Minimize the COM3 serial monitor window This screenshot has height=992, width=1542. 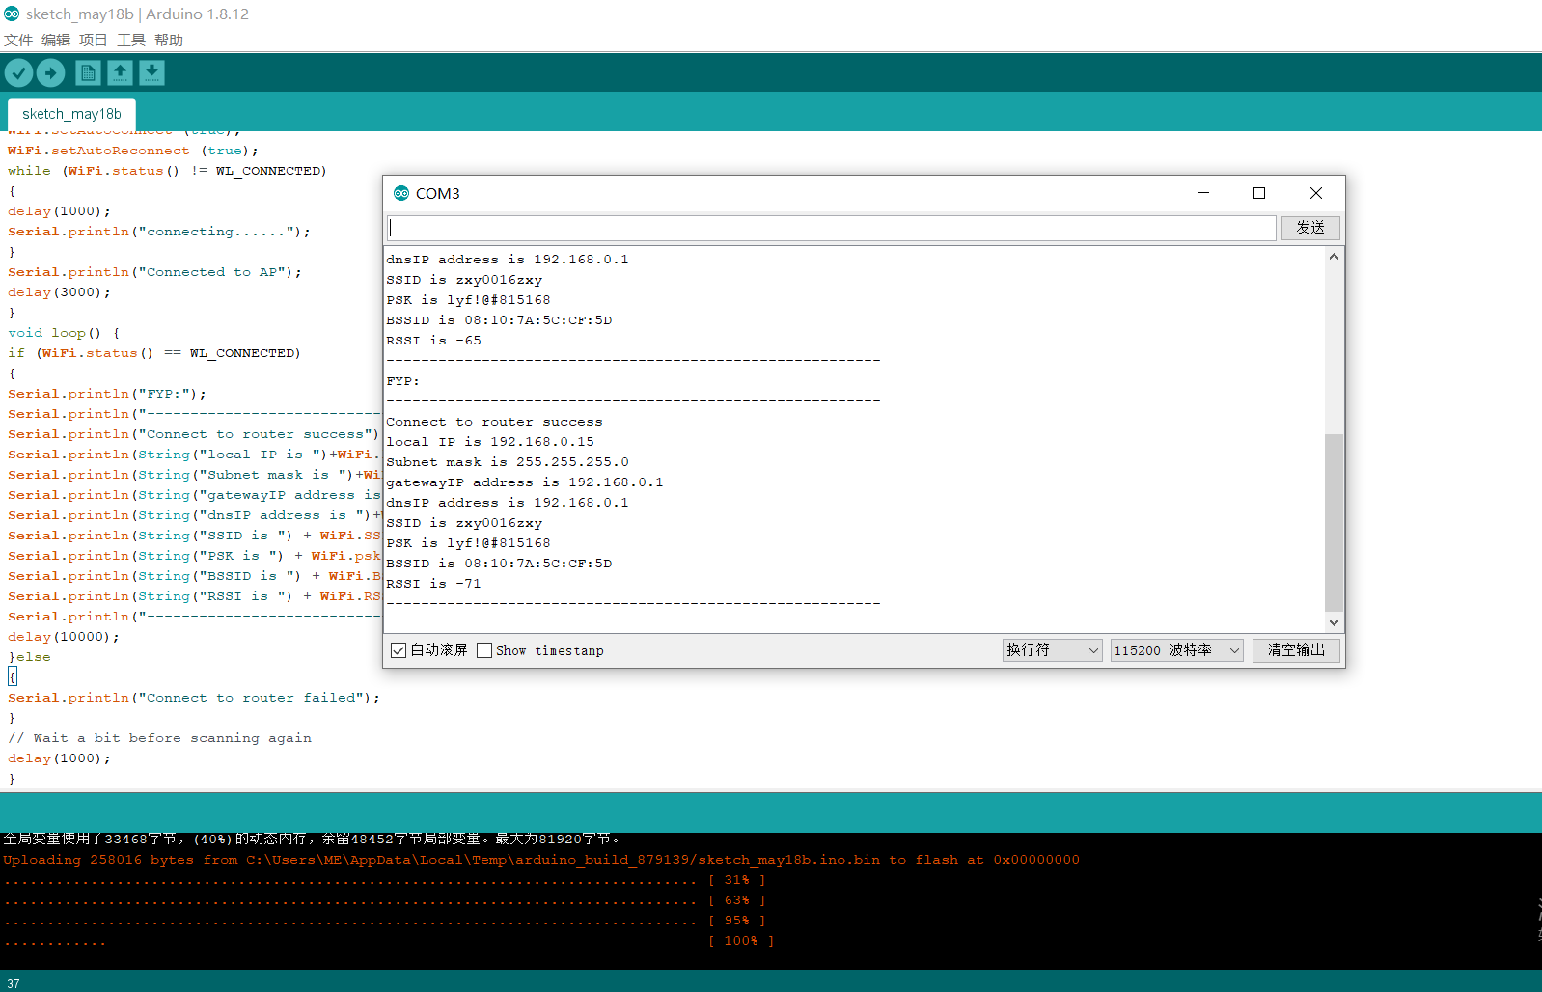pyautogui.click(x=1203, y=193)
